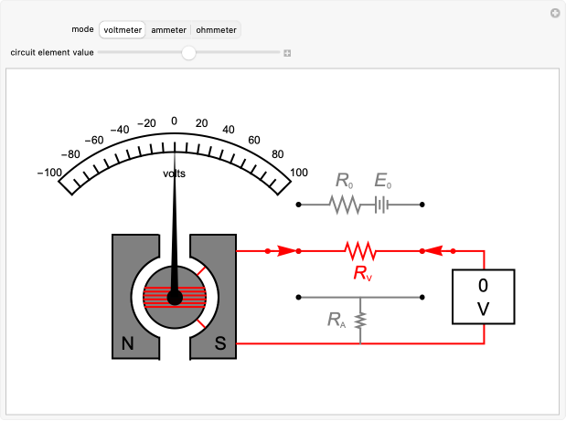The image size is (566, 421).
Task: Switch to ammeter mode
Action: point(168,30)
